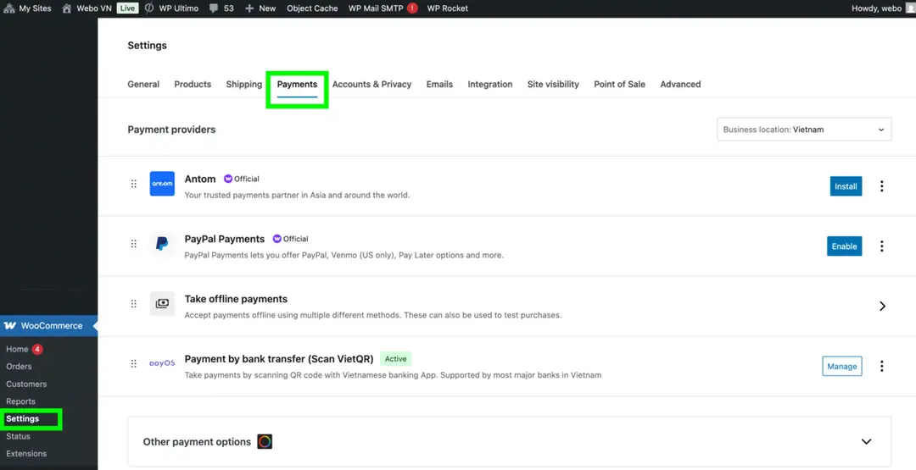The width and height of the screenshot is (916, 470).
Task: Click the Antom provider title
Action: [200, 179]
